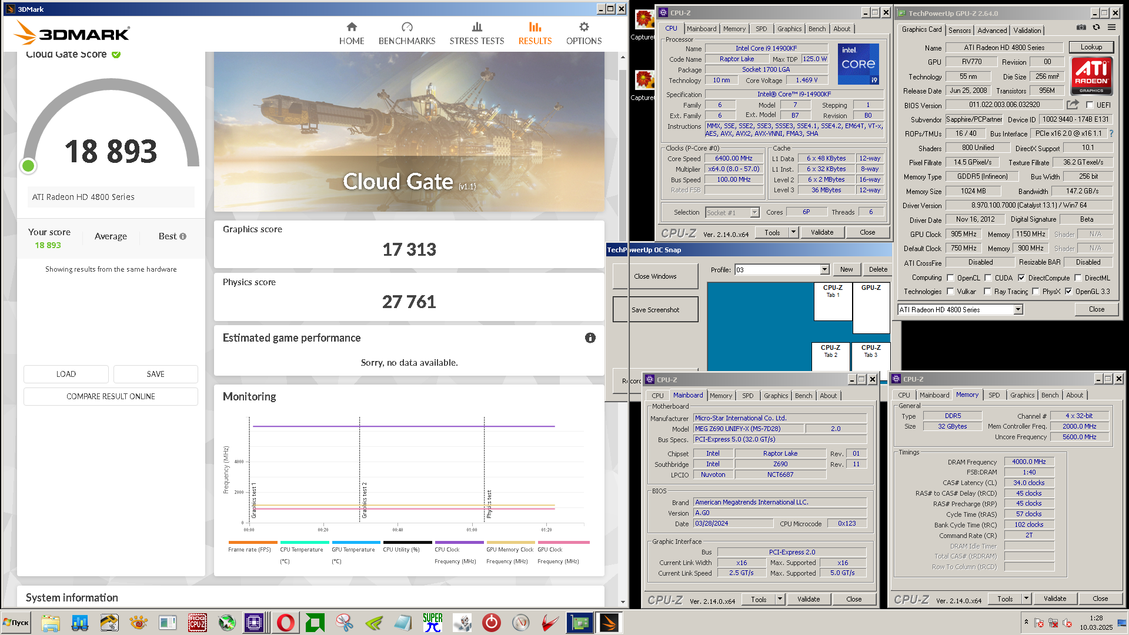This screenshot has width=1129, height=635.
Task: Launch the AMD icon on the taskbar
Action: tap(315, 623)
